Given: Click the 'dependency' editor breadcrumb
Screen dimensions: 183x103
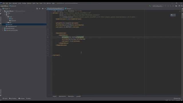Looking at the screenshot, I should [x=71, y=96].
